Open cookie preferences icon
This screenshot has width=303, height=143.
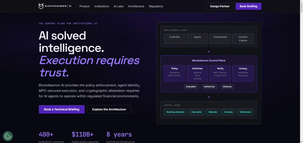click(8, 136)
